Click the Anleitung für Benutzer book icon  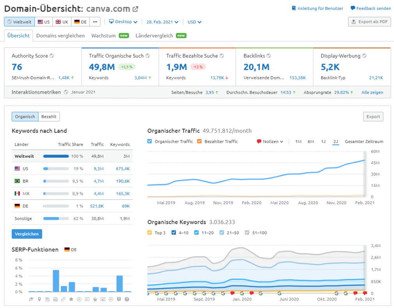294,8
